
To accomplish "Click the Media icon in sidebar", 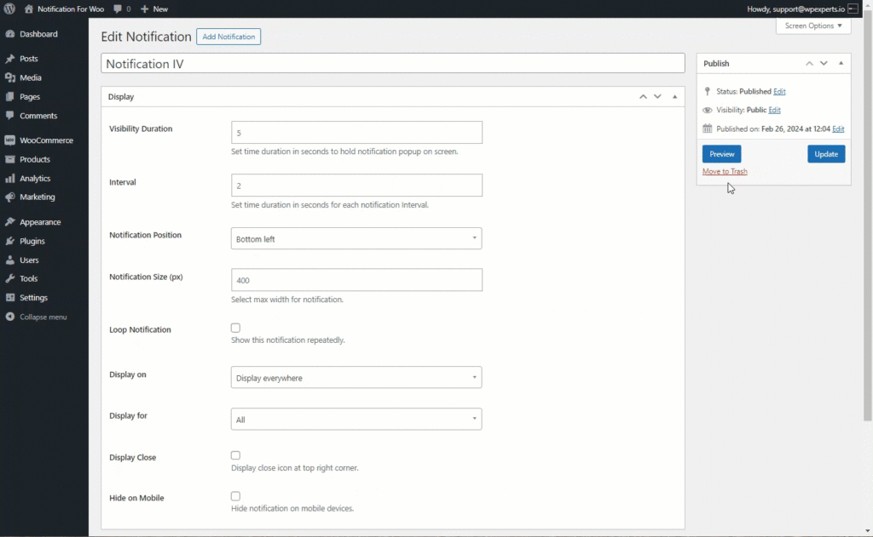I will coord(10,77).
